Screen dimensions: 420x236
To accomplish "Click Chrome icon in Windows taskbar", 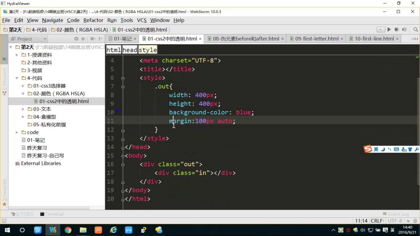I will pos(68,230).
